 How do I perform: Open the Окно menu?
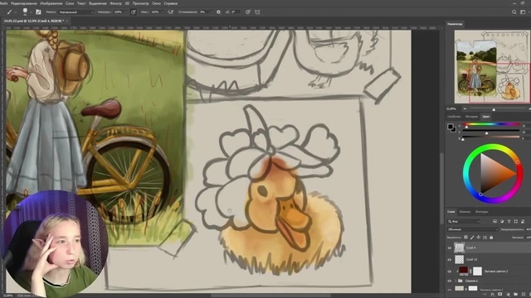pos(157,3)
